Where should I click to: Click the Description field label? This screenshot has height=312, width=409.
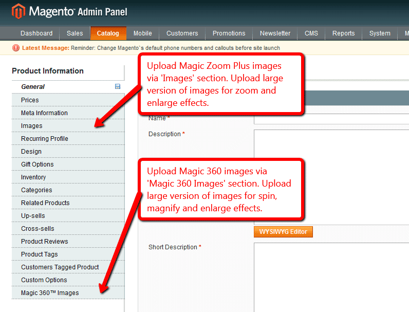pos(164,134)
